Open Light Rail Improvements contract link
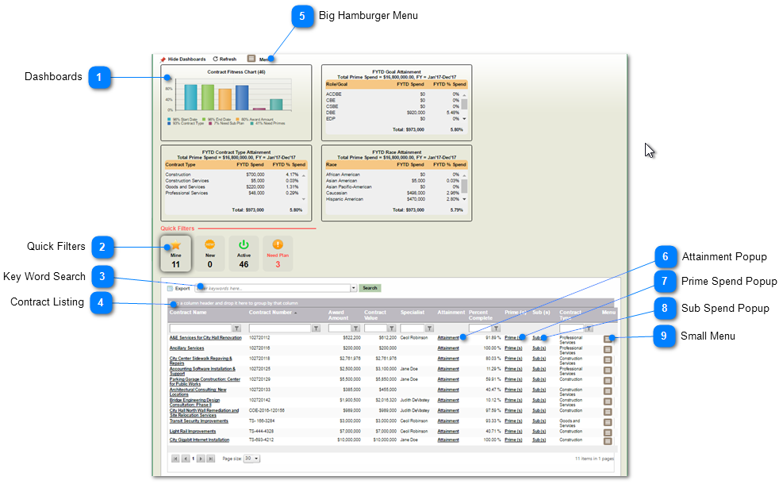 193,432
